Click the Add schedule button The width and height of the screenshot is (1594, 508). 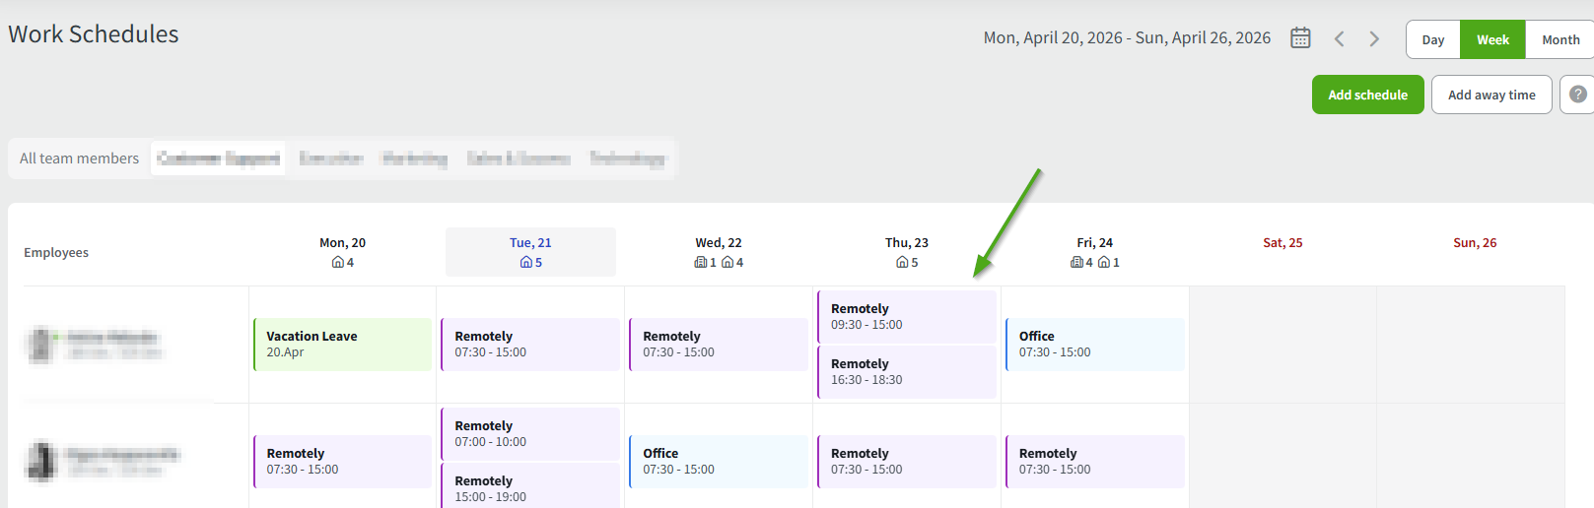pos(1367,95)
